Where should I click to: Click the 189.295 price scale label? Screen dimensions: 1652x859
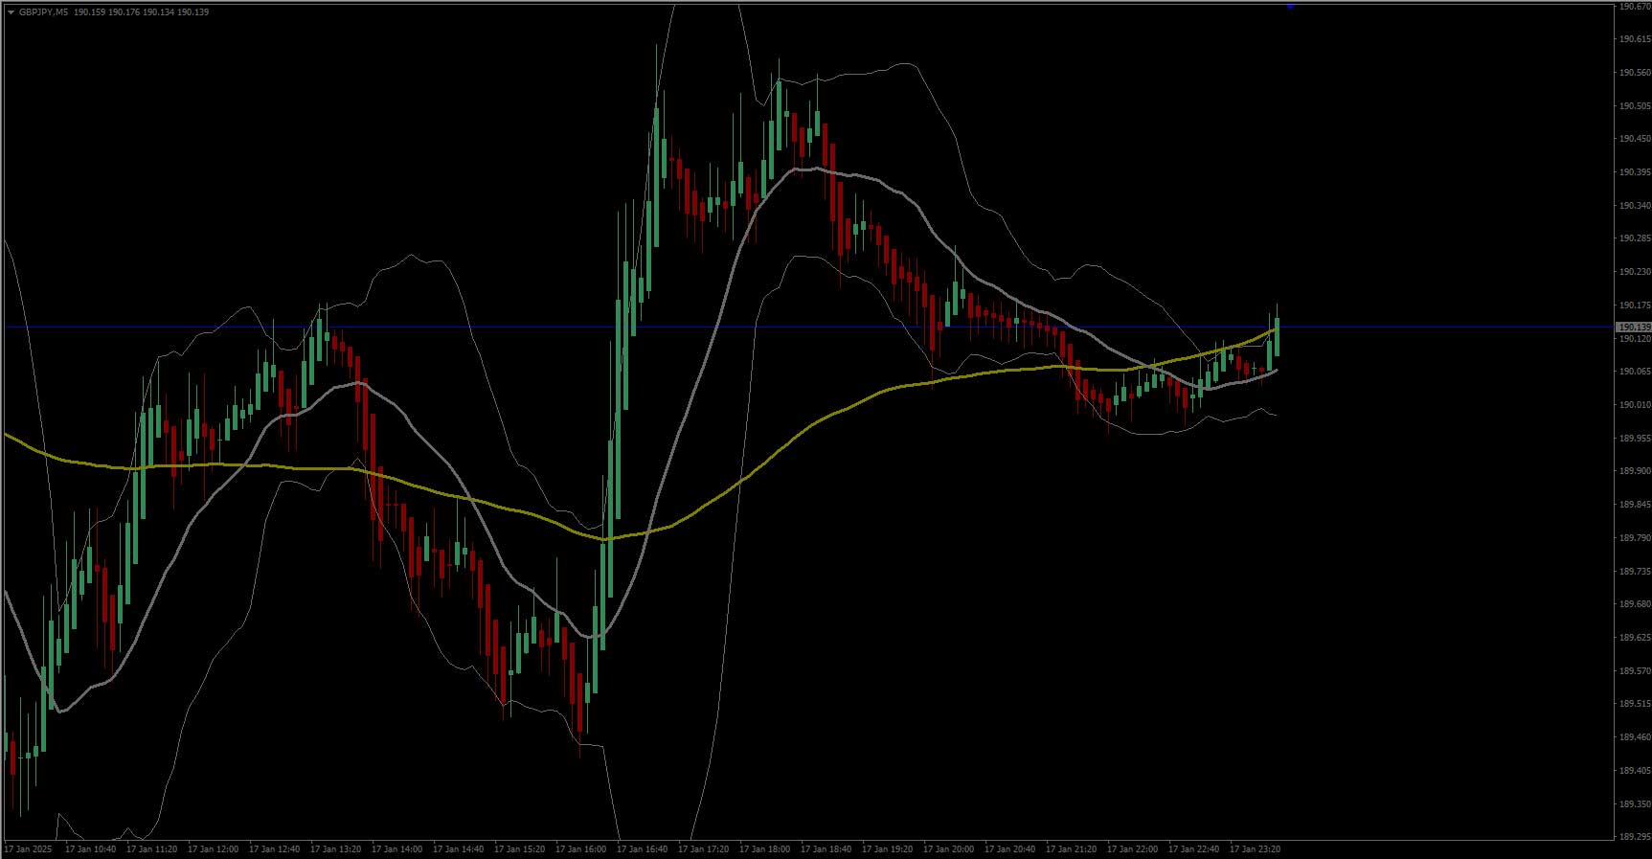pos(1634,837)
